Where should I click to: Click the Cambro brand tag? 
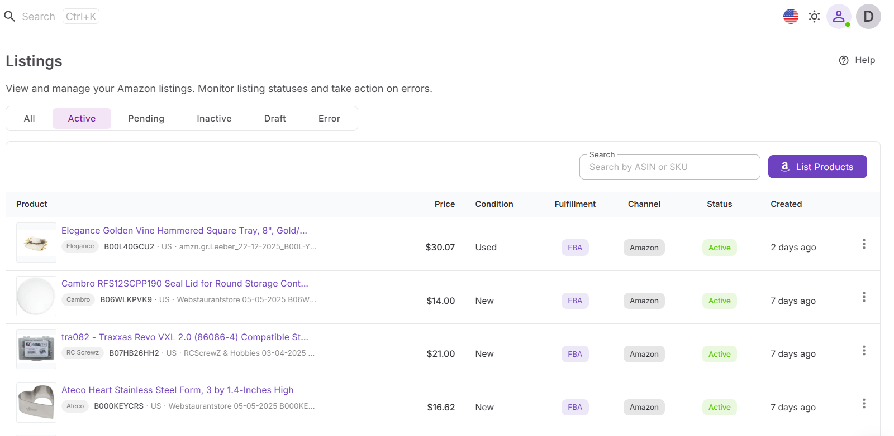[x=78, y=299]
